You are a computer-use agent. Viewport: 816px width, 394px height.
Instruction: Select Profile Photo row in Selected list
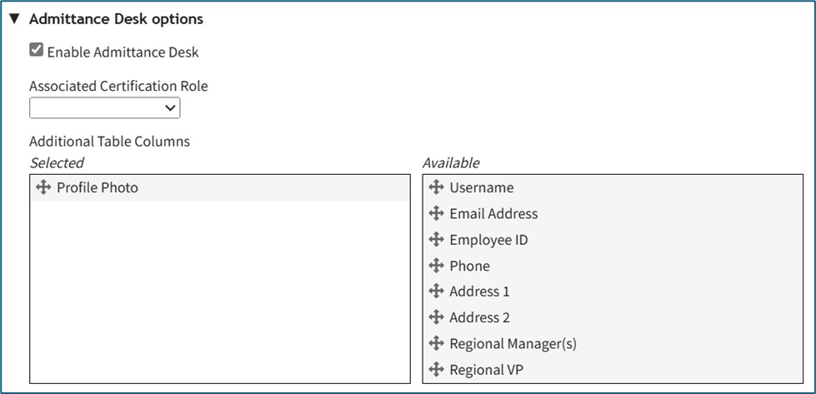click(x=97, y=187)
